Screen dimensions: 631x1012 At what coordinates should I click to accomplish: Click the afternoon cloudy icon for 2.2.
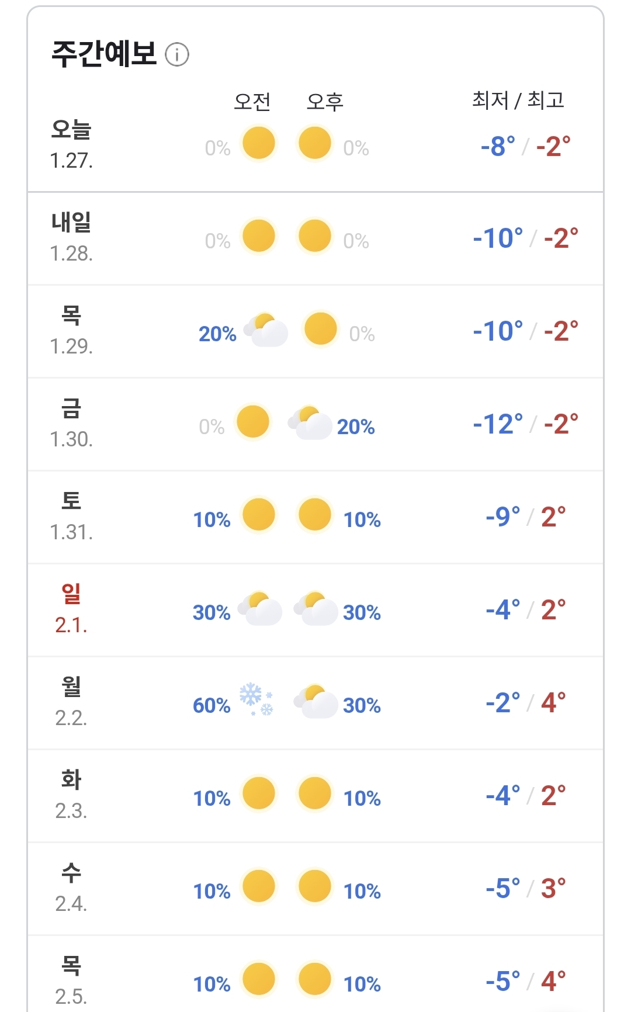(316, 702)
